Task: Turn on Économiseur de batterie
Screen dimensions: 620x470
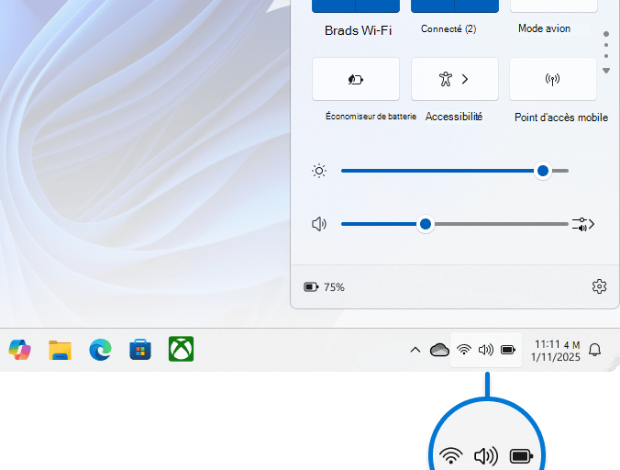Action: (x=356, y=79)
